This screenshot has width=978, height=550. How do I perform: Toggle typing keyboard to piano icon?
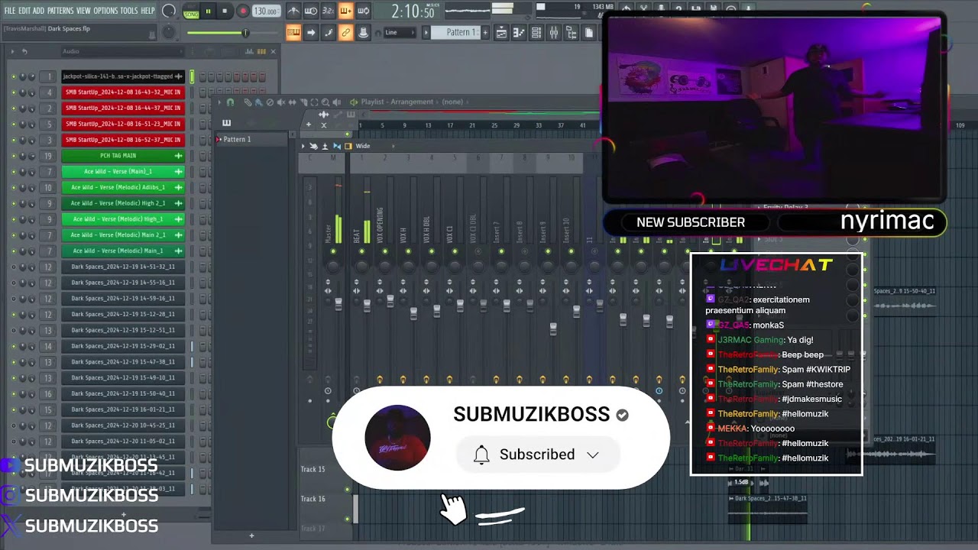[x=293, y=33]
